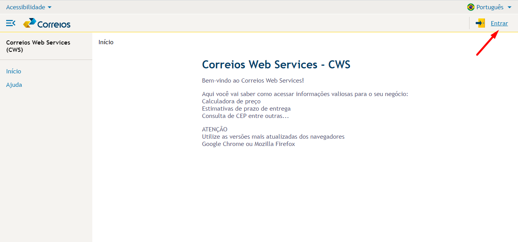The width and height of the screenshot is (518, 242).
Task: Click the Correios Web Services (CWS) sidebar title
Action: pos(38,46)
